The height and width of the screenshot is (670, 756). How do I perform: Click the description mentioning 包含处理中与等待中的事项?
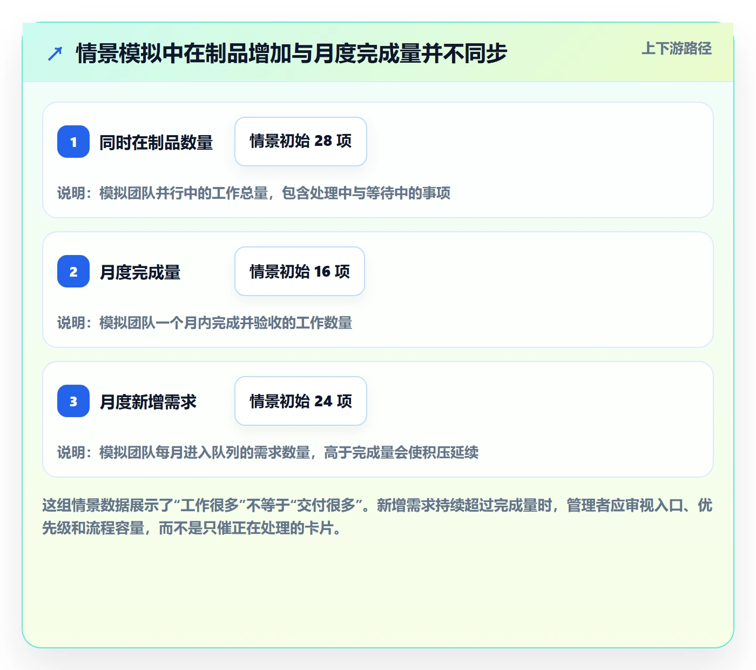254,193
